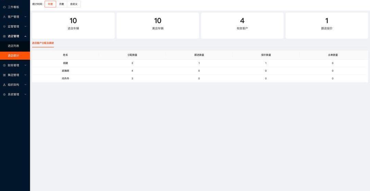Click the 监管管理 sidebar icon
The image size is (370, 191).
(4, 26)
